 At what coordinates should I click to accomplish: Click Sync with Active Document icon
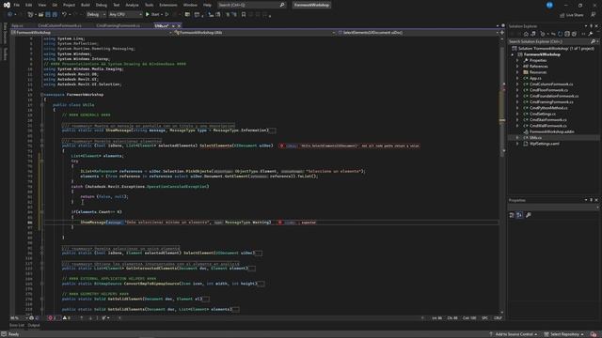coord(553,34)
